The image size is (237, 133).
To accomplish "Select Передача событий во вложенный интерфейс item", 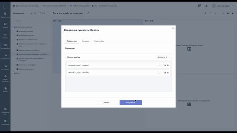I will coord(31,59).
